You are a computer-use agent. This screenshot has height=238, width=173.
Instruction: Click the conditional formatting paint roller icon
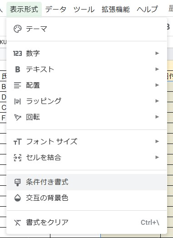(18, 182)
